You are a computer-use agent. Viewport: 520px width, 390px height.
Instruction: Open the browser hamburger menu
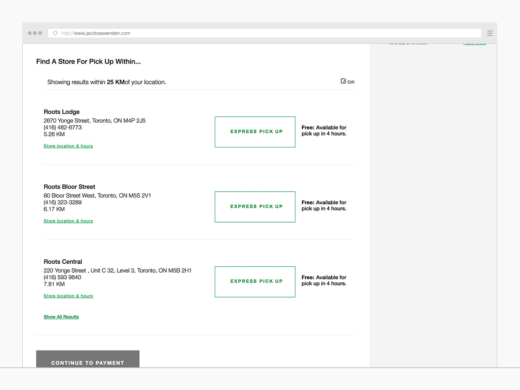490,33
